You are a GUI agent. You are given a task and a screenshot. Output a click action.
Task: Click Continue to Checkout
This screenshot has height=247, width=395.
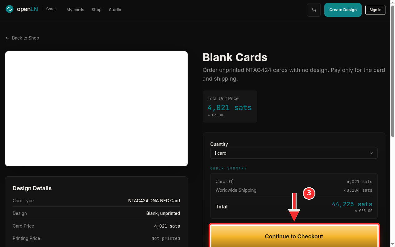point(294,236)
